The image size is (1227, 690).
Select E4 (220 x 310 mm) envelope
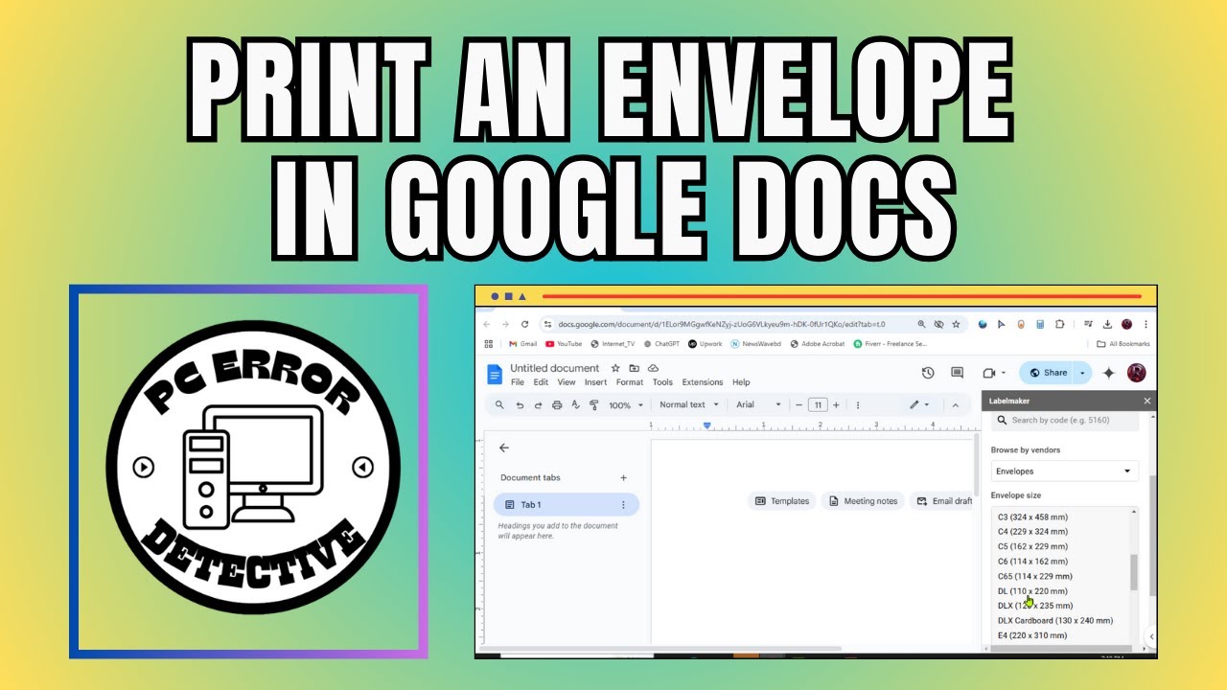(x=1032, y=635)
